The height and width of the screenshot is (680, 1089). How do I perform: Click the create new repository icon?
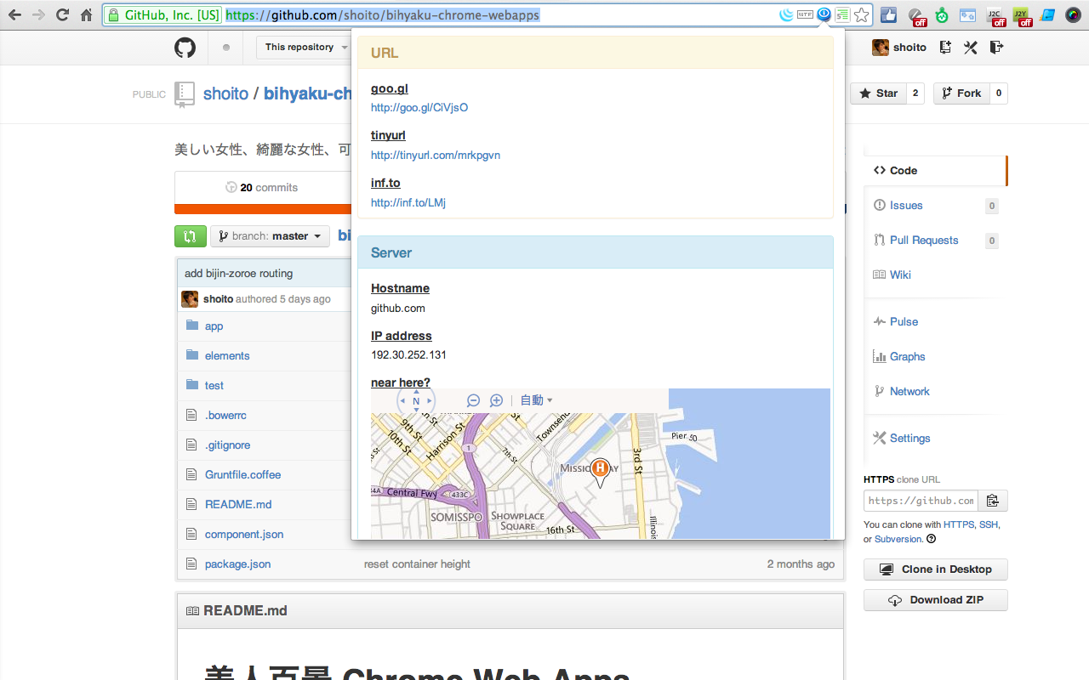coord(945,48)
